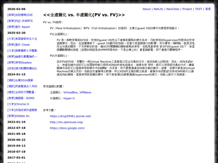Open the [教學]使用Deadwo article

pyautogui.click(x=19, y=62)
